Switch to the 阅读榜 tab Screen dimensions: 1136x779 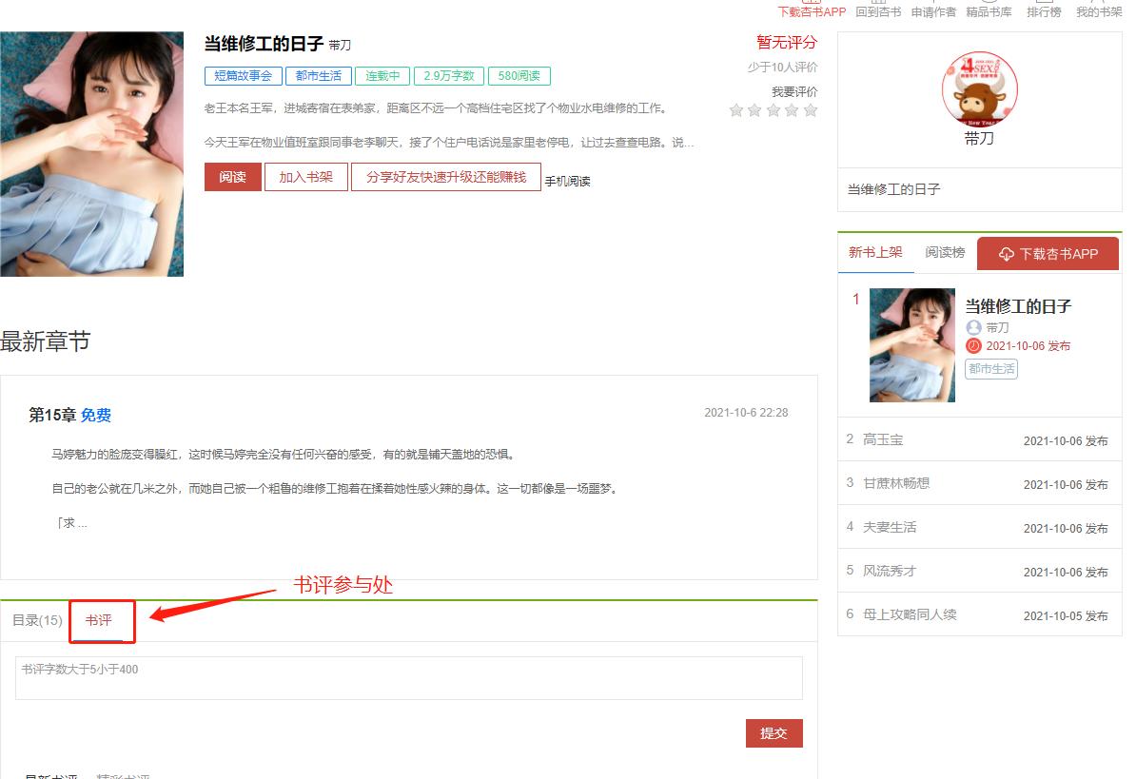[x=946, y=253]
